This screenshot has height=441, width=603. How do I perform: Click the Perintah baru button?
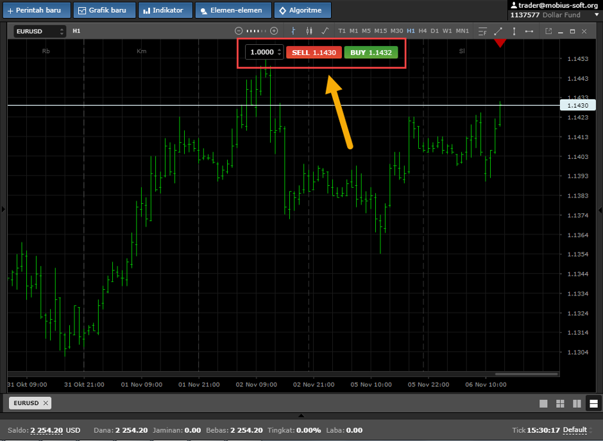pos(37,10)
